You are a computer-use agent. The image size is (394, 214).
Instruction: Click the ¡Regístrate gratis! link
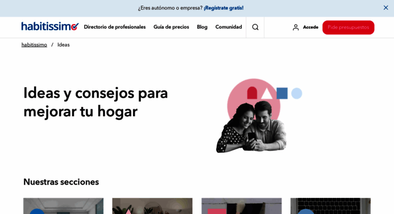pos(224,8)
